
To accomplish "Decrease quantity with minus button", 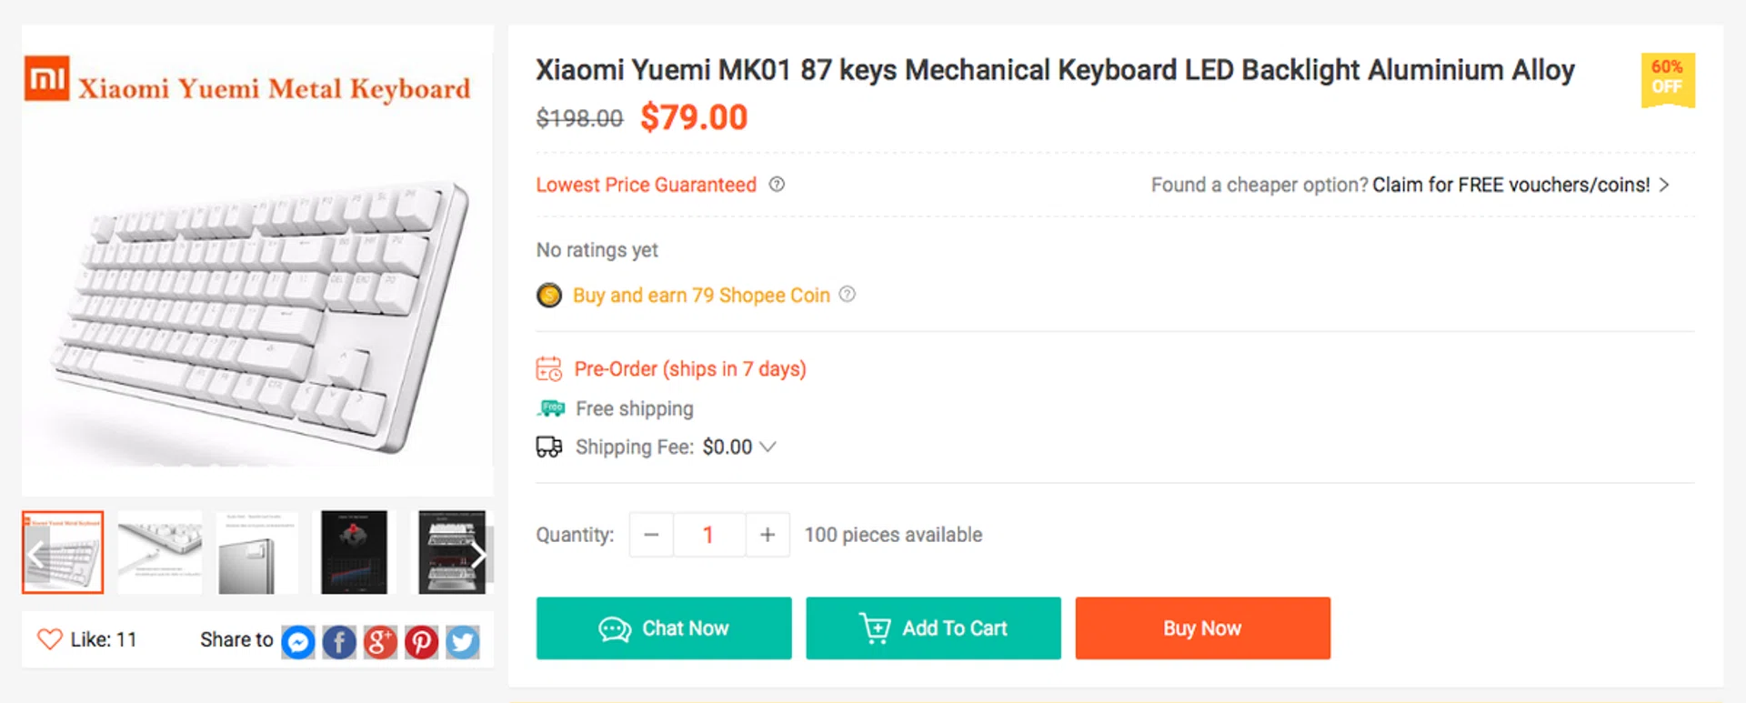I will [x=651, y=535].
